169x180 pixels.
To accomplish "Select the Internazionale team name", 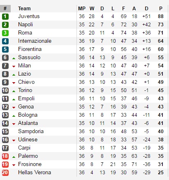I will point(35,41).
